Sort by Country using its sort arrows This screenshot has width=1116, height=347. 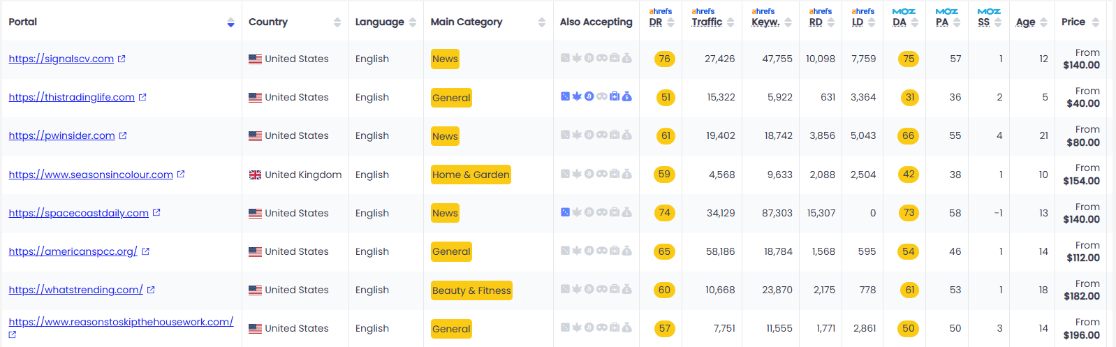point(337,22)
